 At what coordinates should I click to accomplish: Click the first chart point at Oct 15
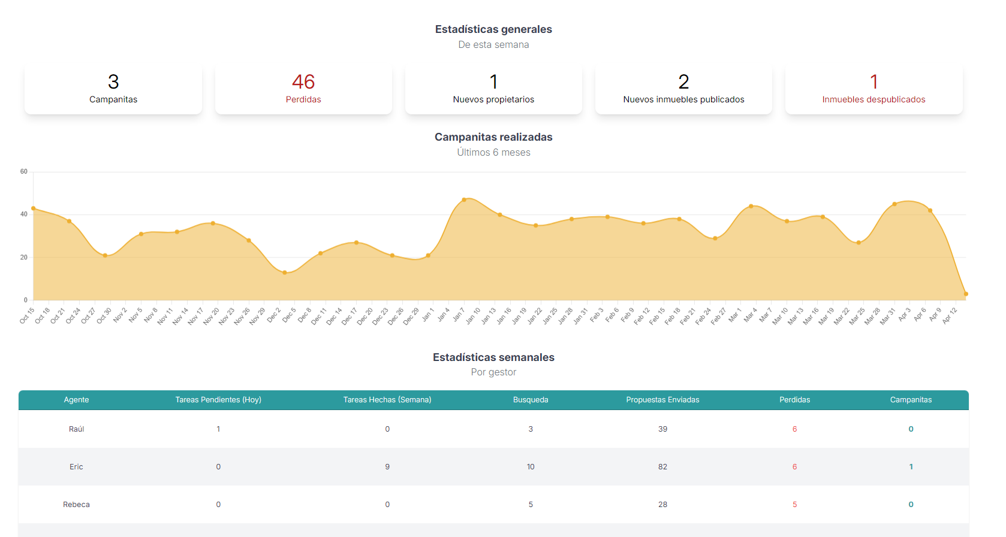pos(34,208)
